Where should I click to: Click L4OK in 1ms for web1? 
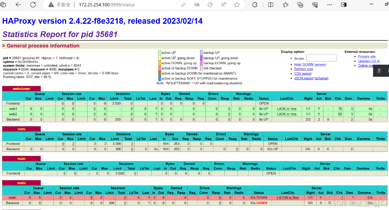287,109
